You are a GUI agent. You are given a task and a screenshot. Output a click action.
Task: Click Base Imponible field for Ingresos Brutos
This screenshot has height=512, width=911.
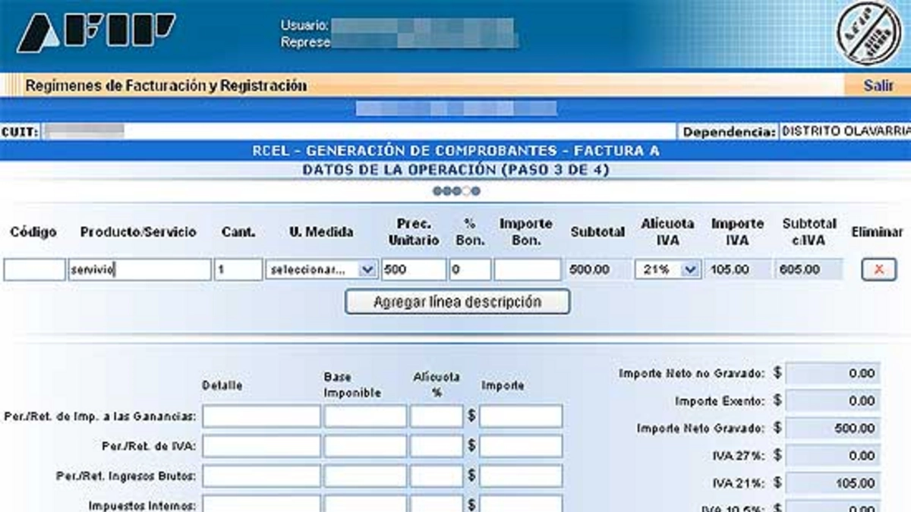(365, 476)
